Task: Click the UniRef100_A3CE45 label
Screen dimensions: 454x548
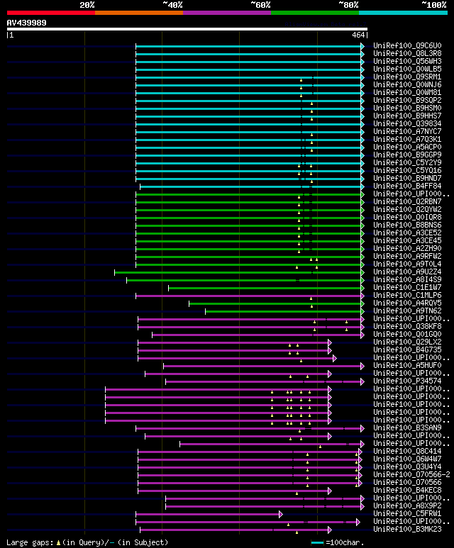Action: tap(407, 241)
